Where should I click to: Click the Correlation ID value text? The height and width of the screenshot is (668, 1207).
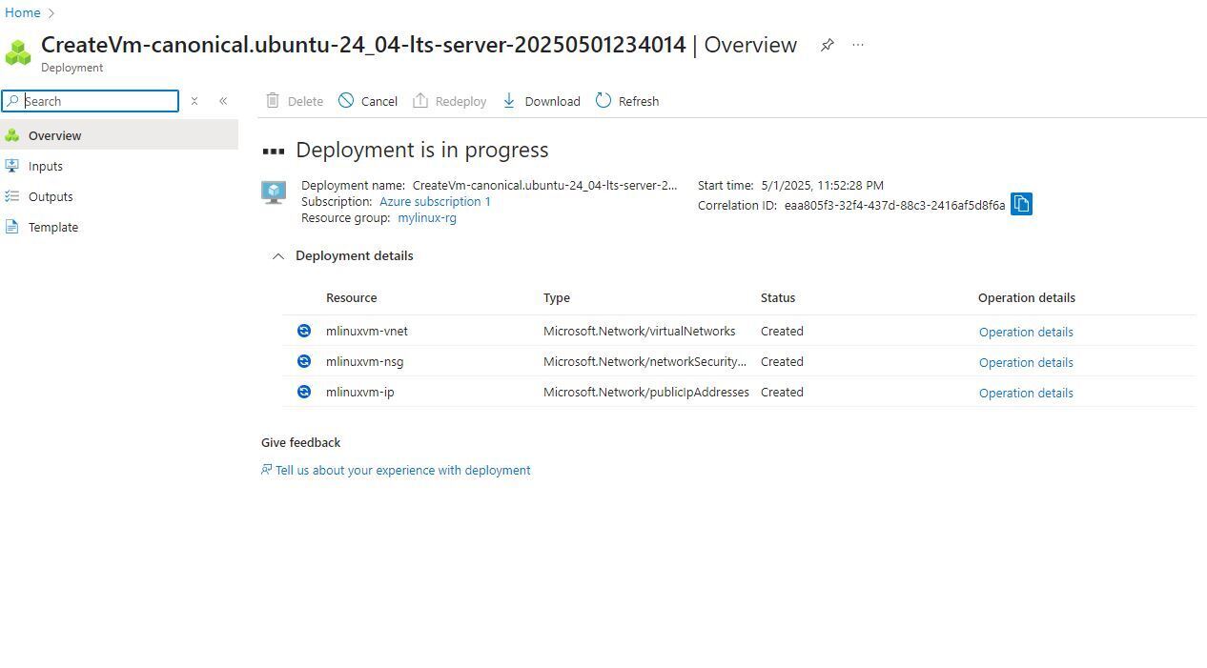coord(894,205)
